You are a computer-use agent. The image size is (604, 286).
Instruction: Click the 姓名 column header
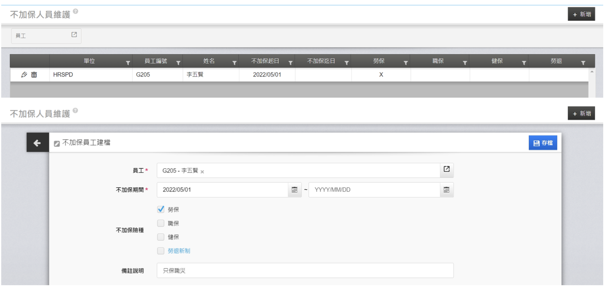209,61
